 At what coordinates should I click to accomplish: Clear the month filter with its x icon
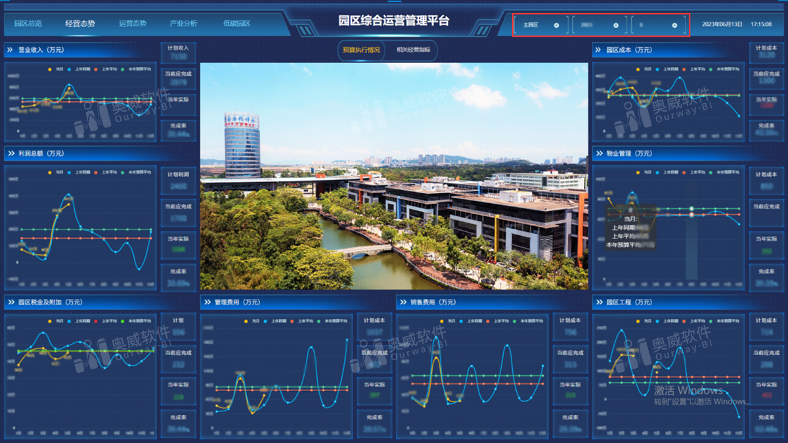click(x=674, y=25)
